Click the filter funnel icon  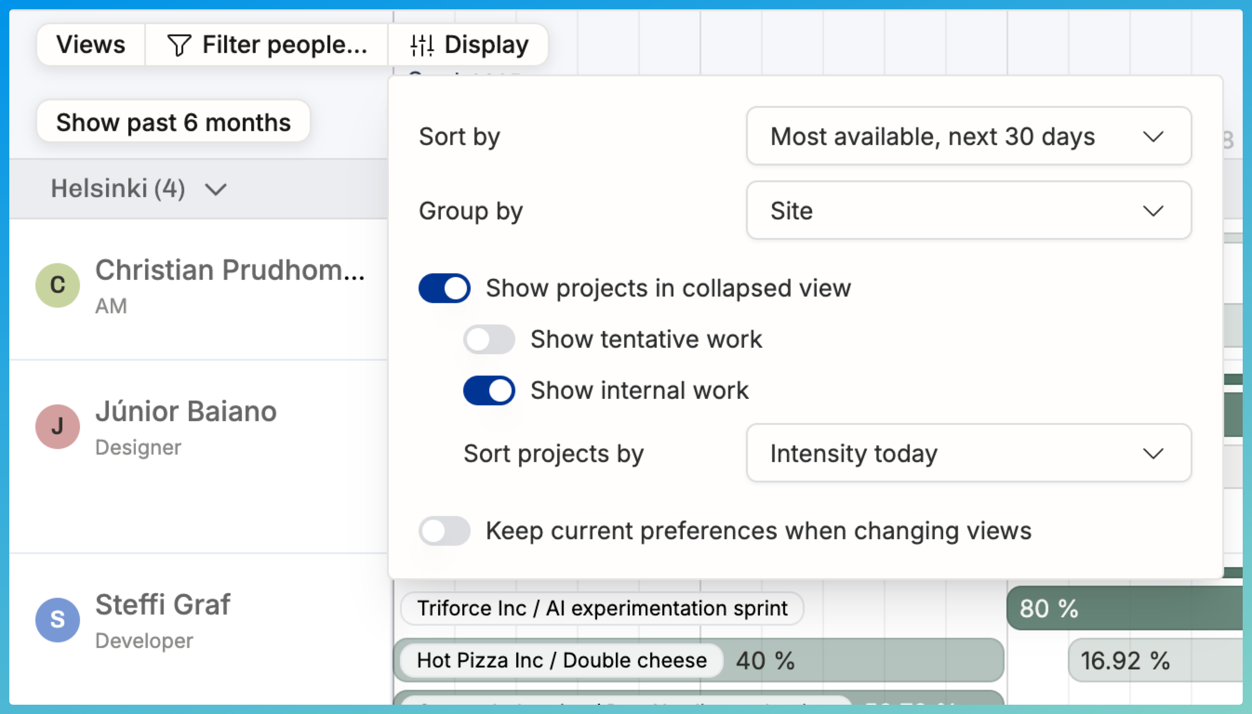(x=179, y=45)
